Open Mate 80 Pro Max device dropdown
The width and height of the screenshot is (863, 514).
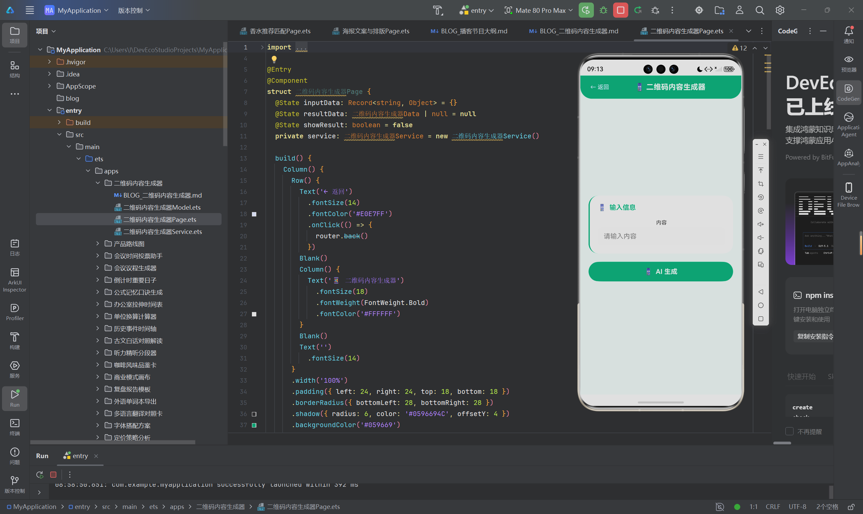(x=539, y=10)
